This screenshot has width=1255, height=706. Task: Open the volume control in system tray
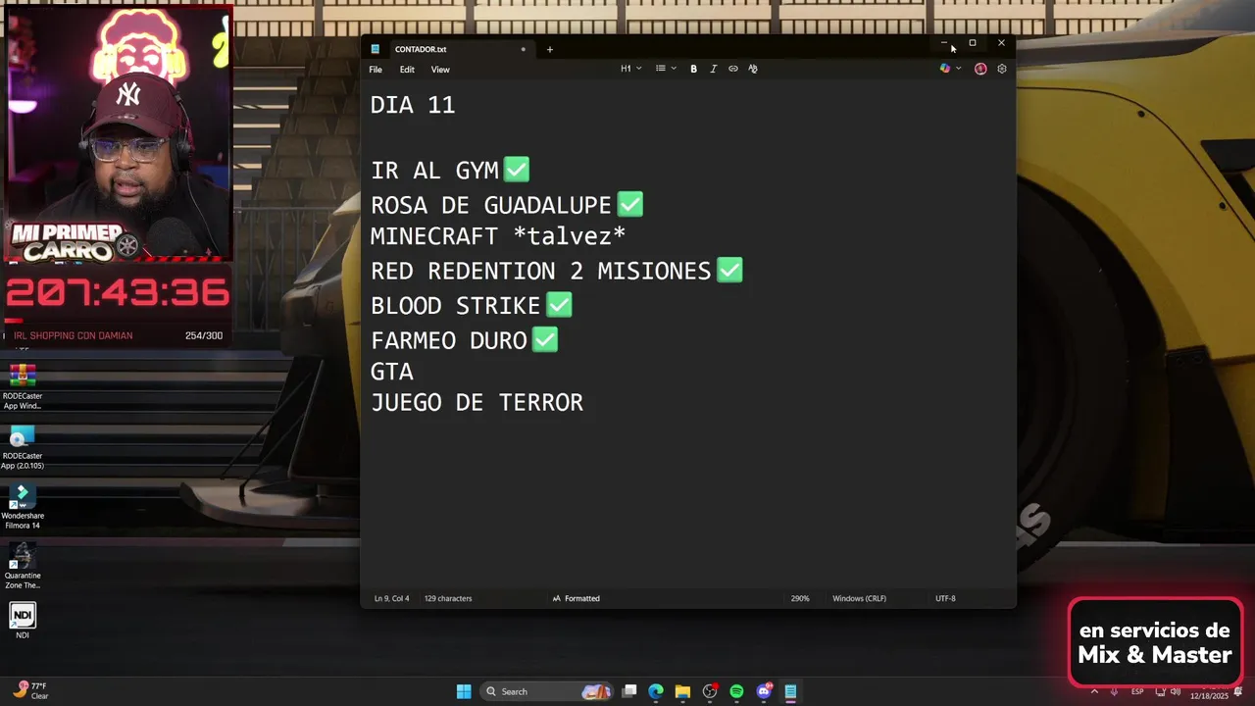tap(1175, 691)
